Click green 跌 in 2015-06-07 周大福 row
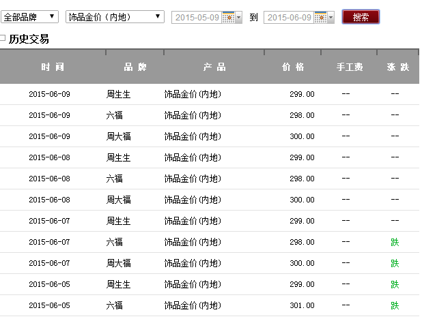 (x=395, y=263)
